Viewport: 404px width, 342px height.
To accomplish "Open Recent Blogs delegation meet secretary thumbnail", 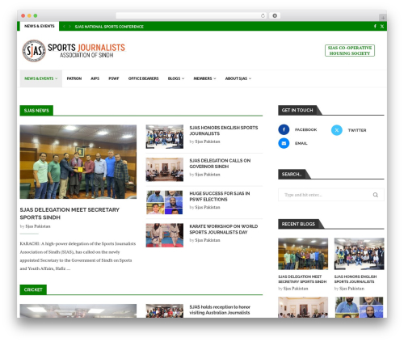I will [x=303, y=254].
